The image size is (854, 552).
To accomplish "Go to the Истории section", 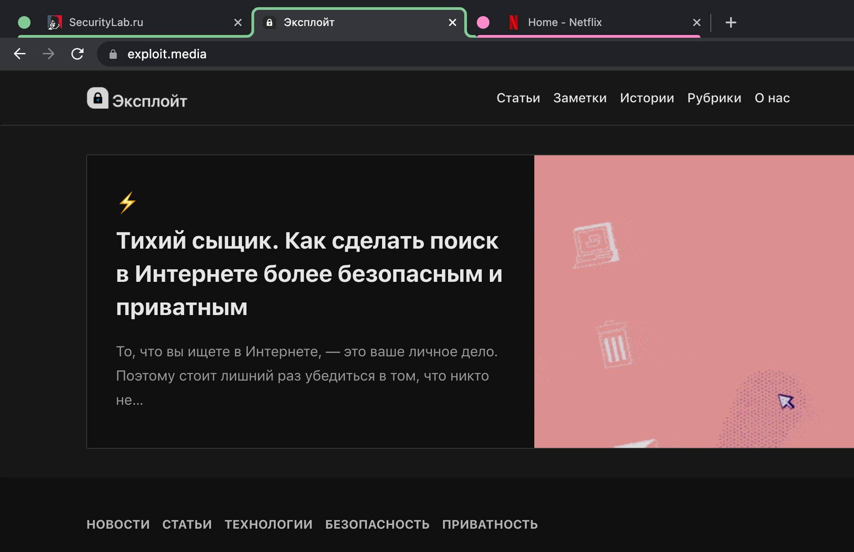I will pyautogui.click(x=647, y=98).
